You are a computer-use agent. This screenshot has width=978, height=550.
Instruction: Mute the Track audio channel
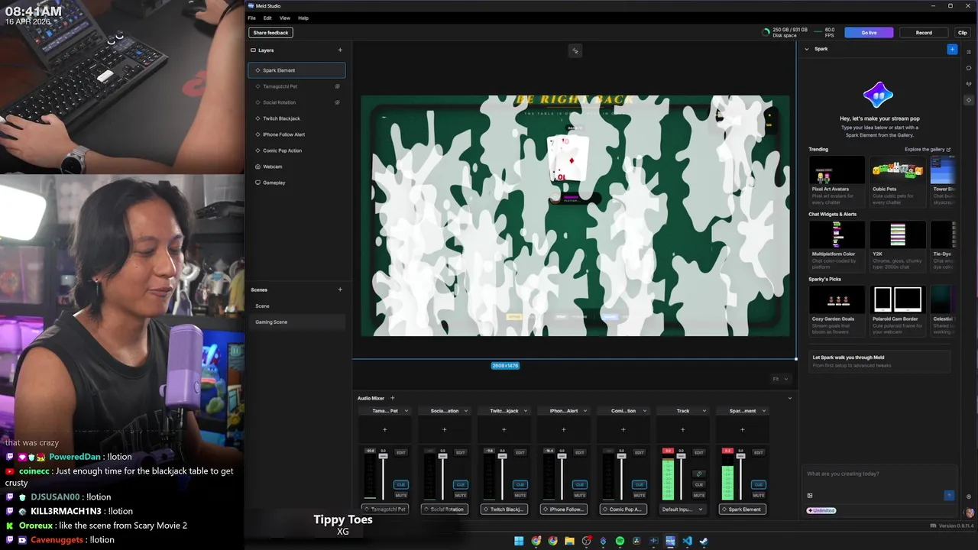coord(698,495)
